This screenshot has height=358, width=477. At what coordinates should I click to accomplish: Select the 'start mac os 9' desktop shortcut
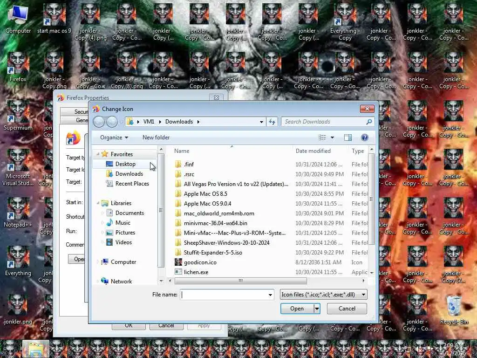[x=54, y=19]
